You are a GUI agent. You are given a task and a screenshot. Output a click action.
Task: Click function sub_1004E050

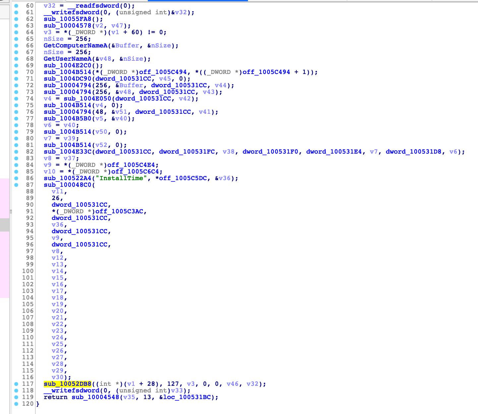[x=88, y=99]
